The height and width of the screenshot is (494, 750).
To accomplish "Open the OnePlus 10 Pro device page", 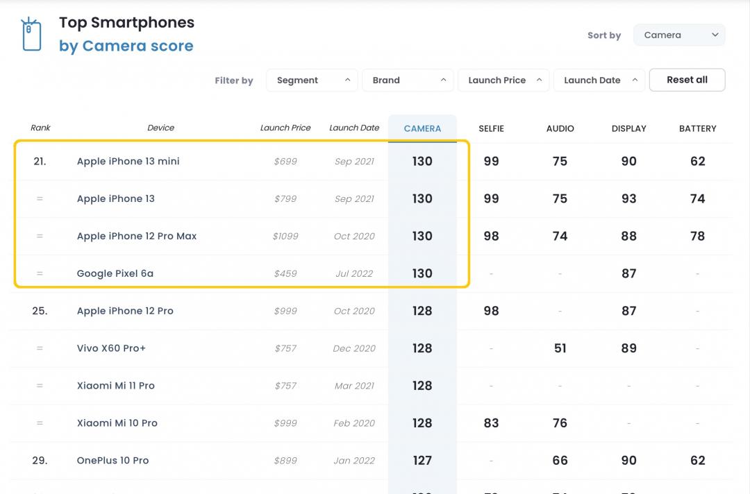I will [x=112, y=461].
